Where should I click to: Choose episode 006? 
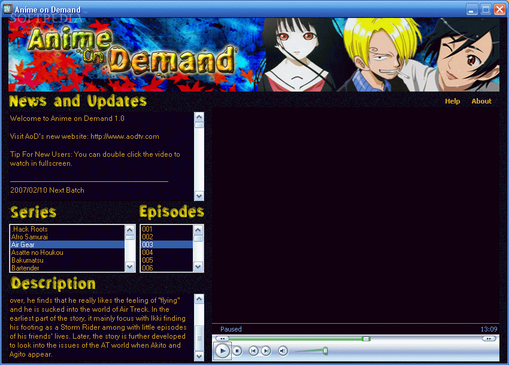(x=167, y=268)
